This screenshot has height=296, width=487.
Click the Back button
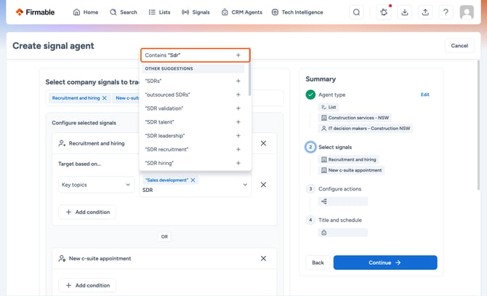point(318,263)
